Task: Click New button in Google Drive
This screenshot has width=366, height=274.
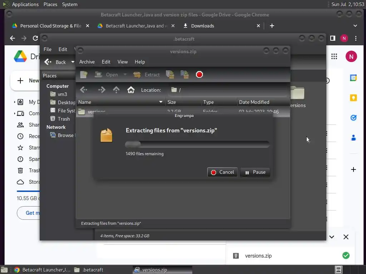Action: tap(26, 81)
